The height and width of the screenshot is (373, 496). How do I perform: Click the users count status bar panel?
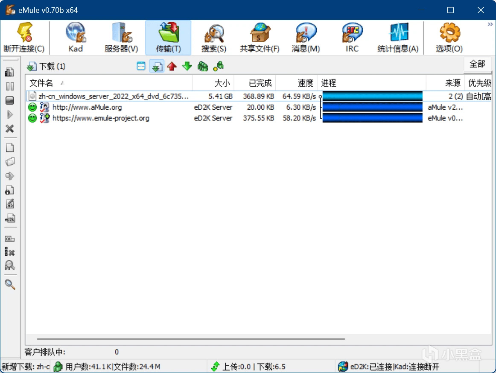point(129,367)
